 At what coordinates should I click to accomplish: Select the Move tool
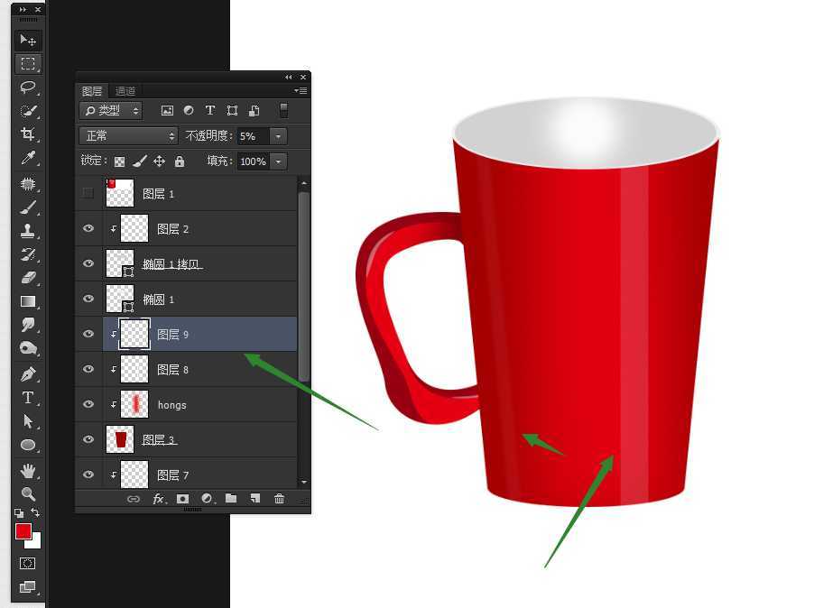[28, 41]
